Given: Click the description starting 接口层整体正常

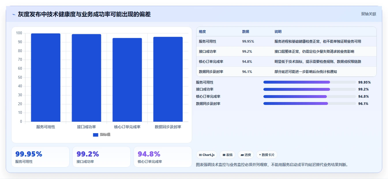Looking at the screenshot, I should [x=314, y=52].
